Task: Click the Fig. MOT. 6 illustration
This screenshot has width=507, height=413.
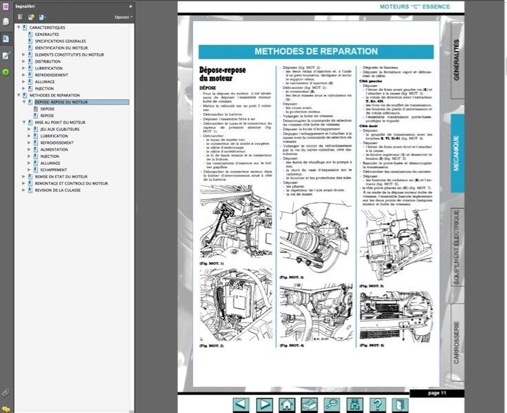Action: [396, 316]
